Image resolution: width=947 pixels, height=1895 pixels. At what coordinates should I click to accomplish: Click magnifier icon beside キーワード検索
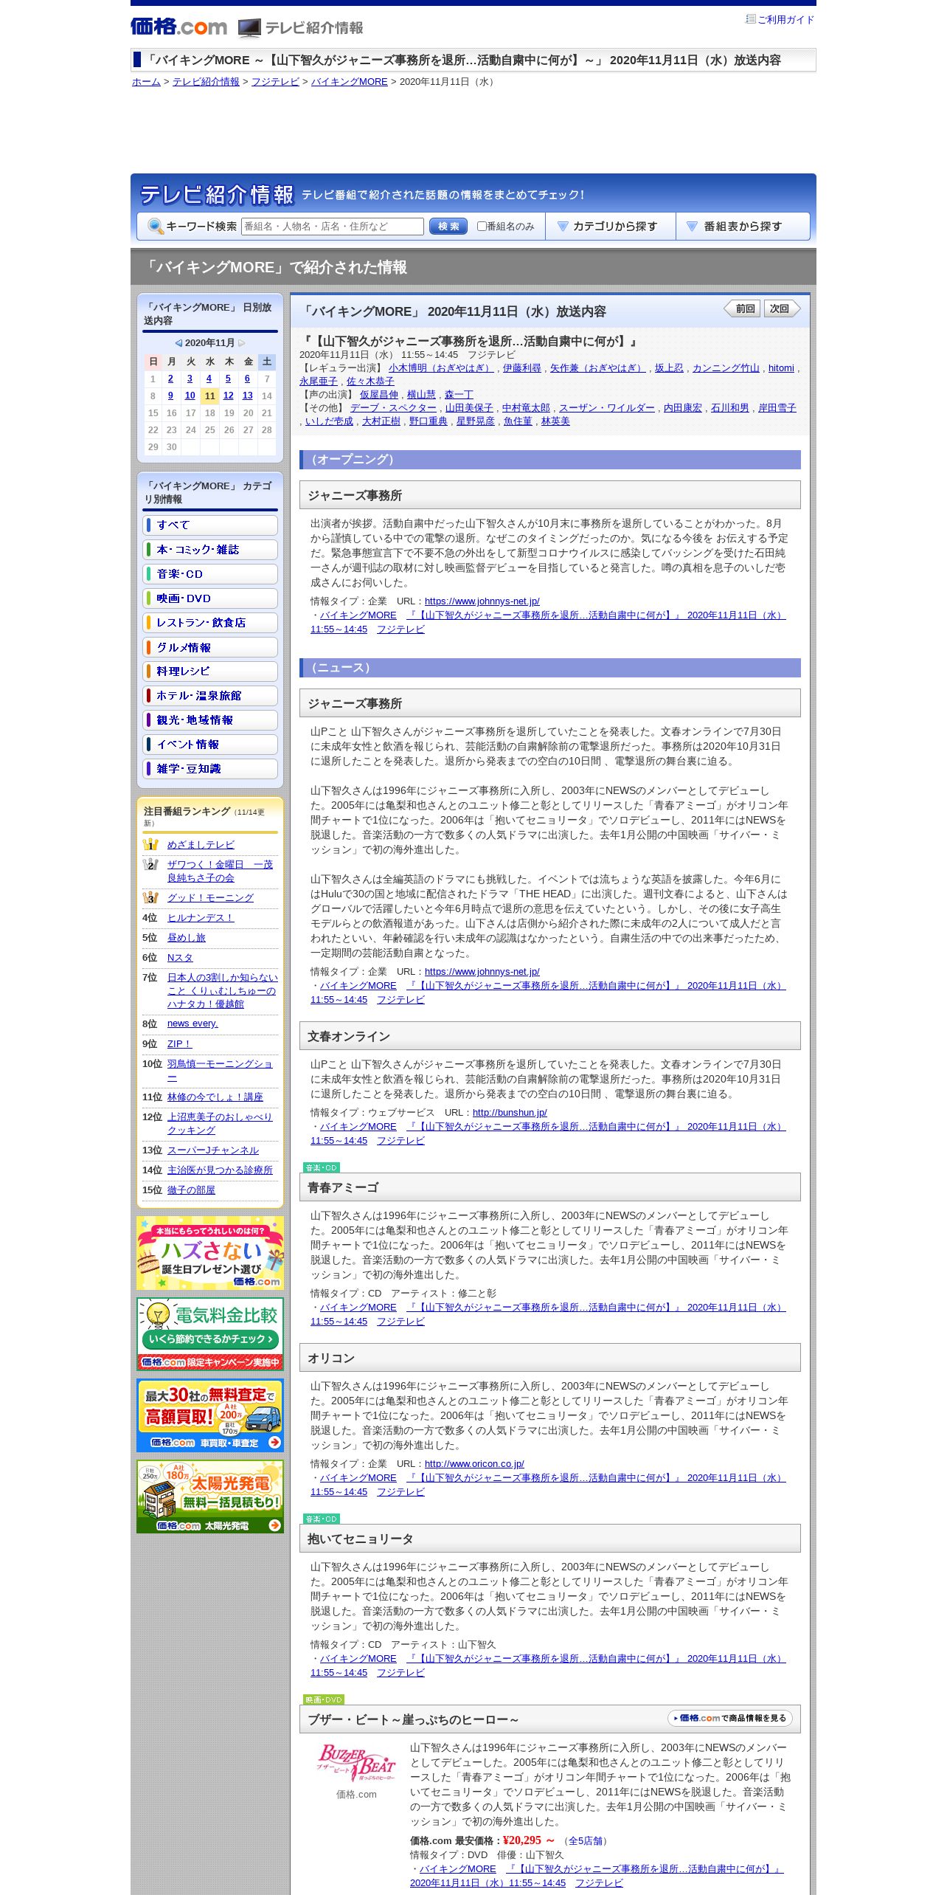[156, 226]
